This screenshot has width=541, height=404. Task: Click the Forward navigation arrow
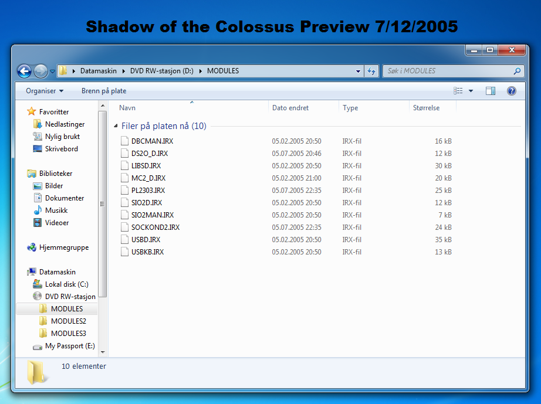pos(40,72)
